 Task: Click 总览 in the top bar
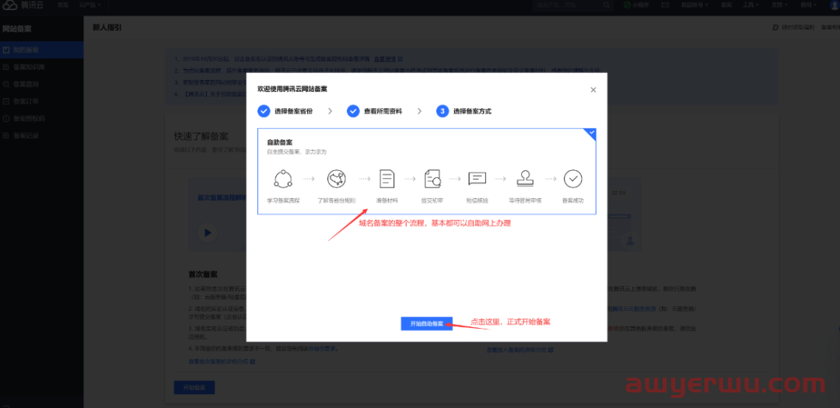pos(63,5)
